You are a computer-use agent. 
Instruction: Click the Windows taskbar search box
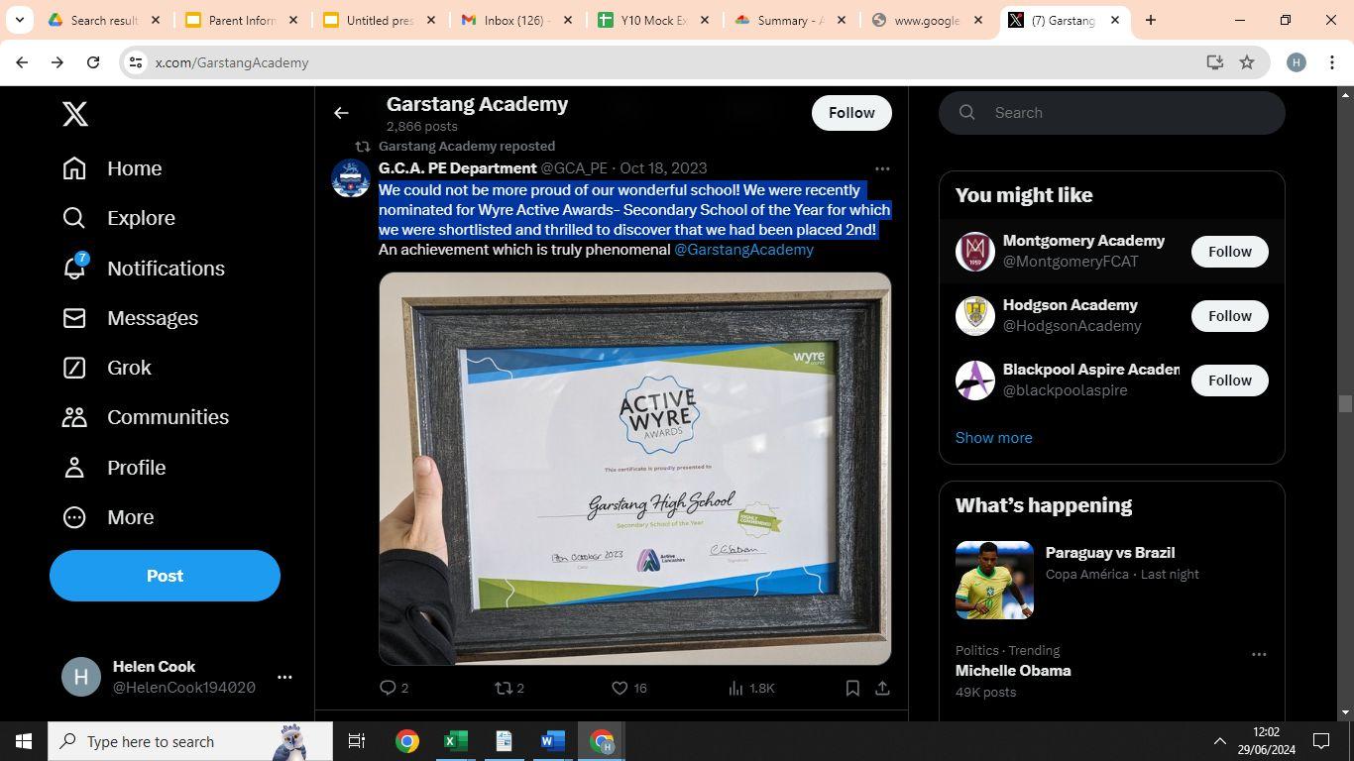click(190, 741)
